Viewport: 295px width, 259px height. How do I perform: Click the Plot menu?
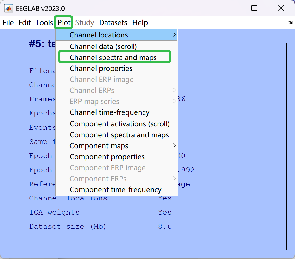[64, 22]
